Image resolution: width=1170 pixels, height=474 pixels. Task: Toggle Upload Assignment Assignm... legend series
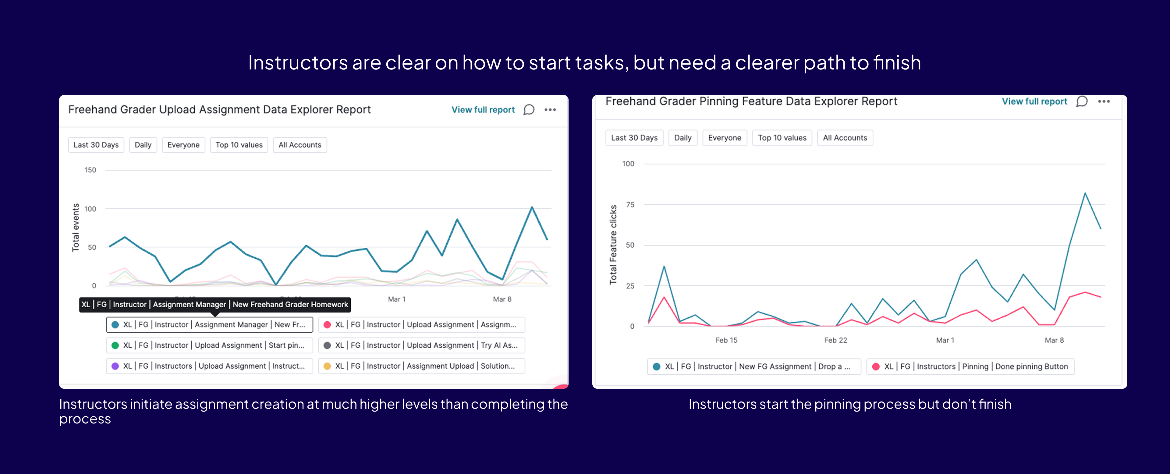coord(421,325)
